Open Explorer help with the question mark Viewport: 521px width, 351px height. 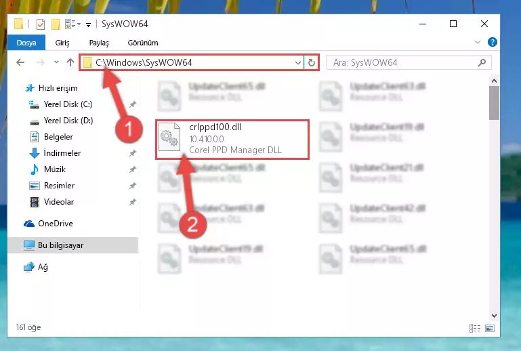(492, 42)
